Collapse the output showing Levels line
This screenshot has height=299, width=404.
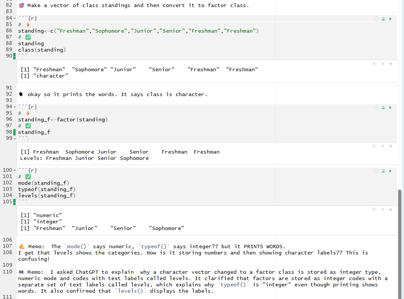pyautogui.click(x=383, y=146)
